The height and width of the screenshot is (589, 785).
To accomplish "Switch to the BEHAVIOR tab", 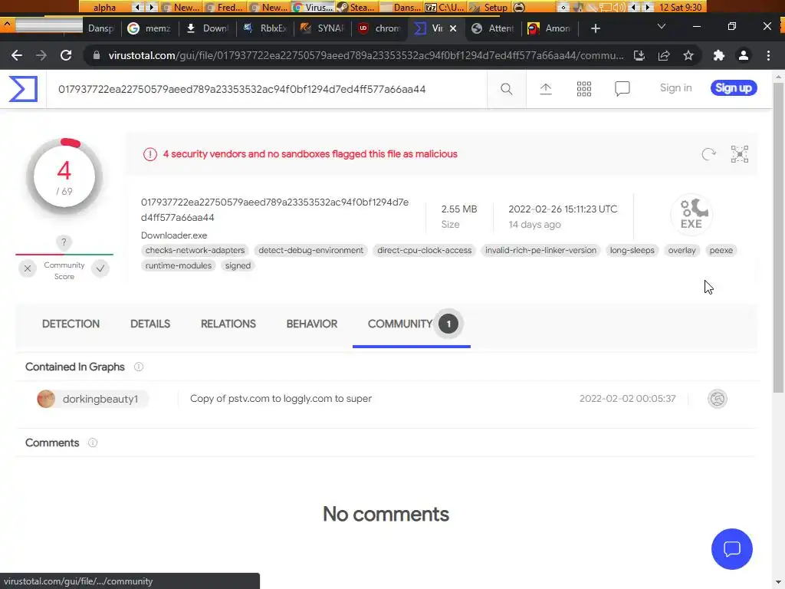I will point(312,324).
